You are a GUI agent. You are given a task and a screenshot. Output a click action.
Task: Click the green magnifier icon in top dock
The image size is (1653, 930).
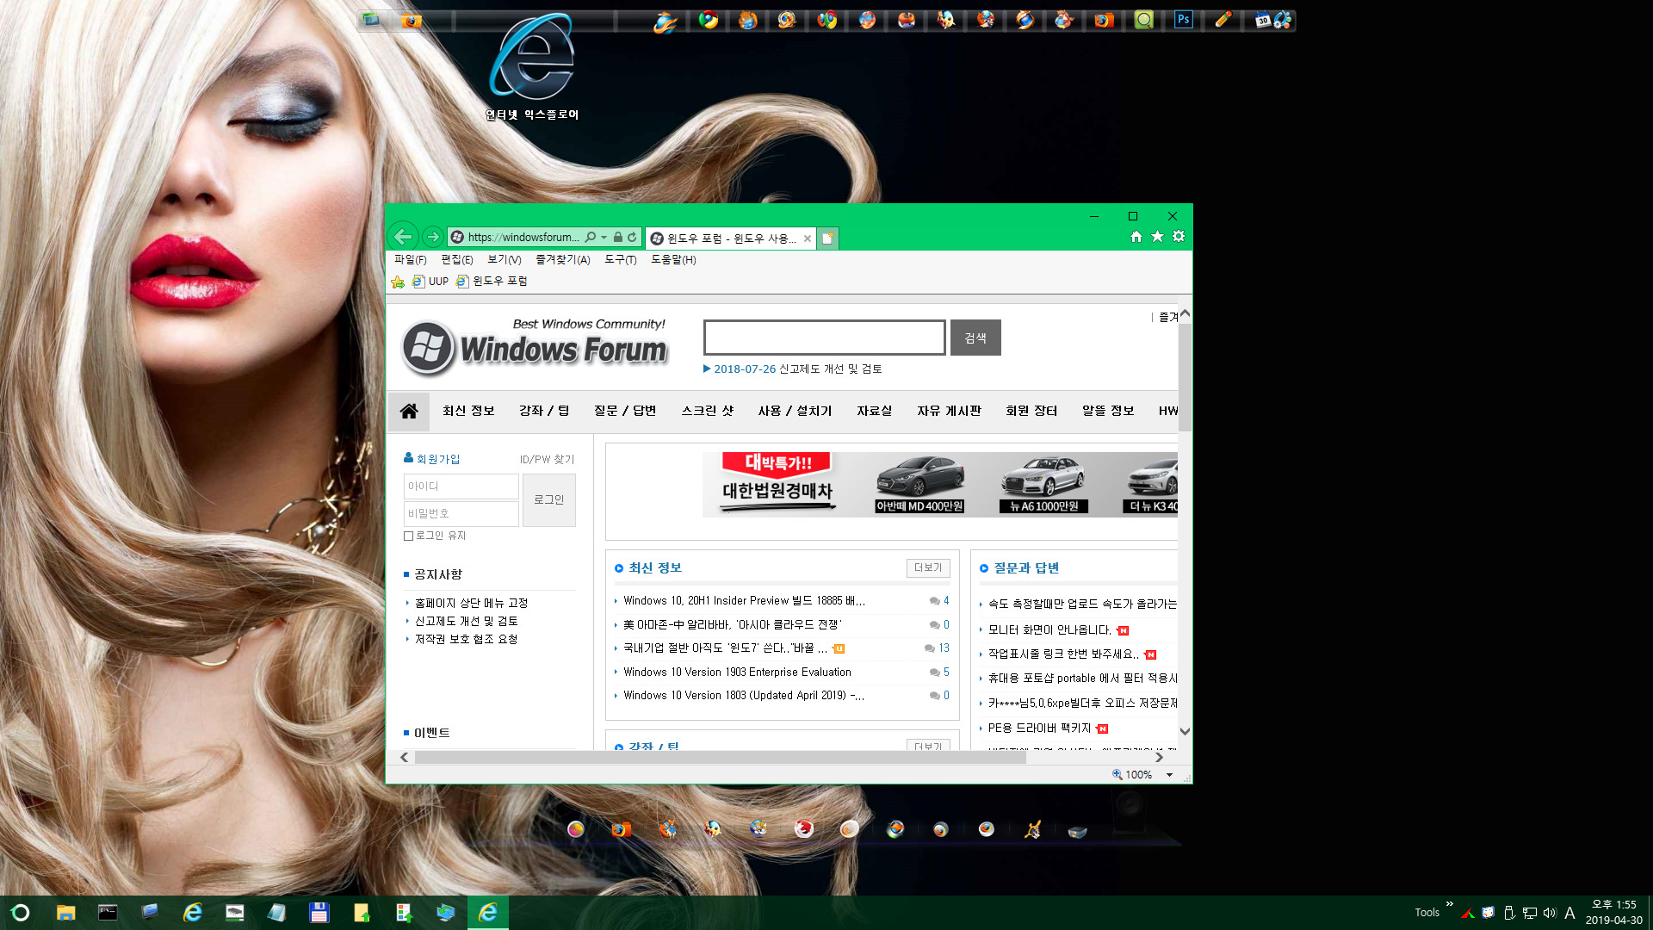1143,19
